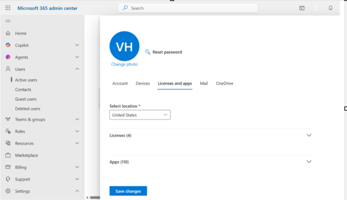Collapse the Users menu chevron
Image resolution: width=347 pixels, height=200 pixels.
(x=77, y=69)
